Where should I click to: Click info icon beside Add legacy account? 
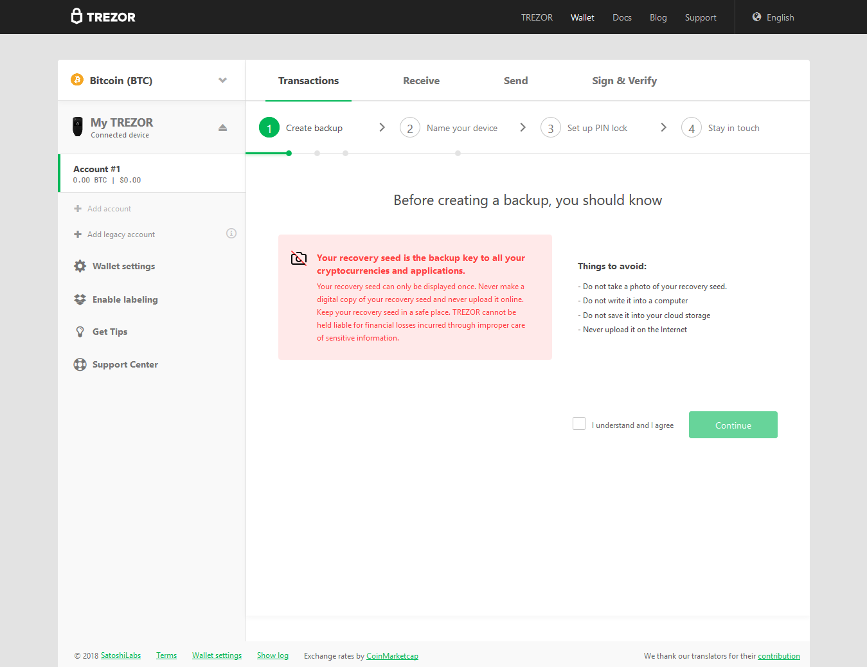coord(231,233)
